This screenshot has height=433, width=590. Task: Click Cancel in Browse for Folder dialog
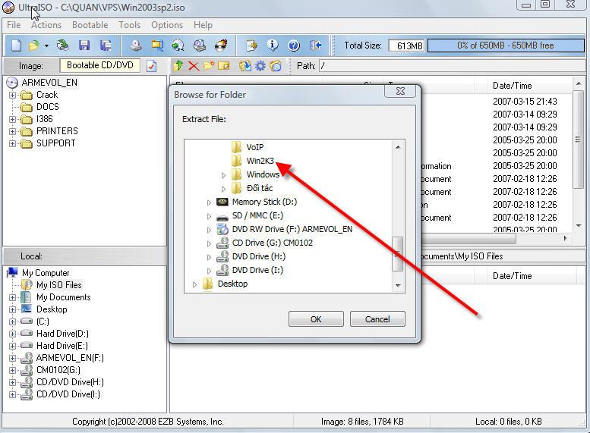coord(377,319)
